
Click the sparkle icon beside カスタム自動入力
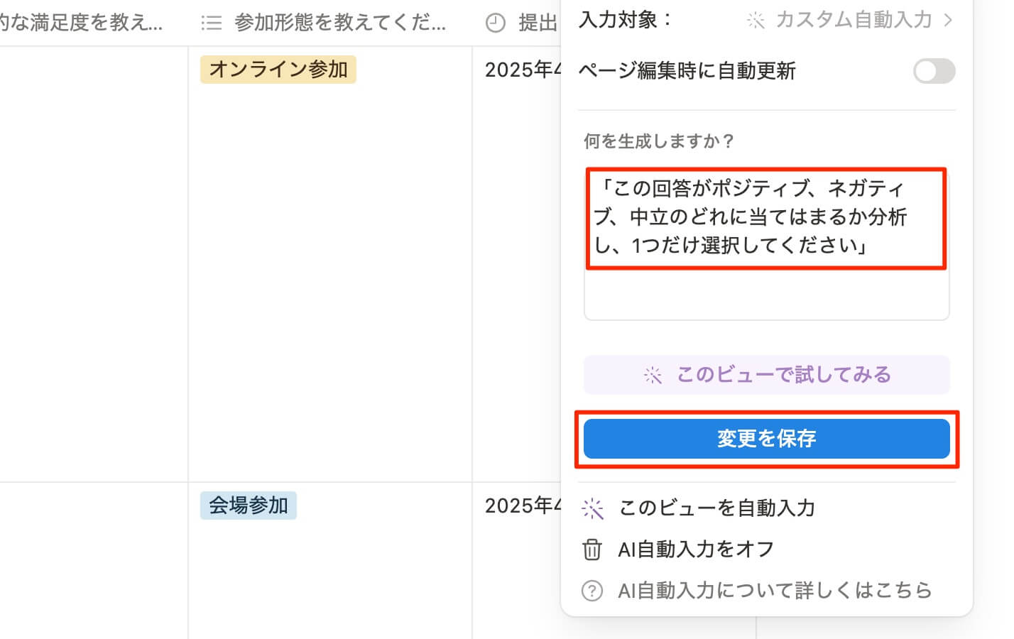click(756, 21)
